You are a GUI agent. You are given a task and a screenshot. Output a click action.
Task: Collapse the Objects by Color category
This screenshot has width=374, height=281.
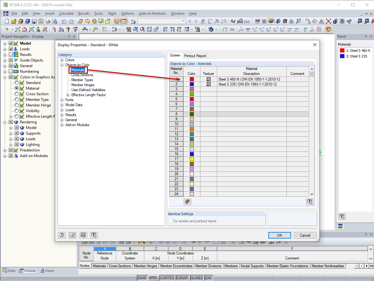coord(62,65)
